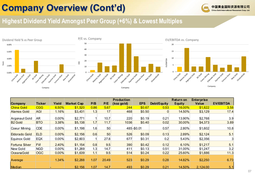This screenshot has height=176, width=255.
Task: Select the Coeur Mining bar in P/E chart
Action: point(122,58)
